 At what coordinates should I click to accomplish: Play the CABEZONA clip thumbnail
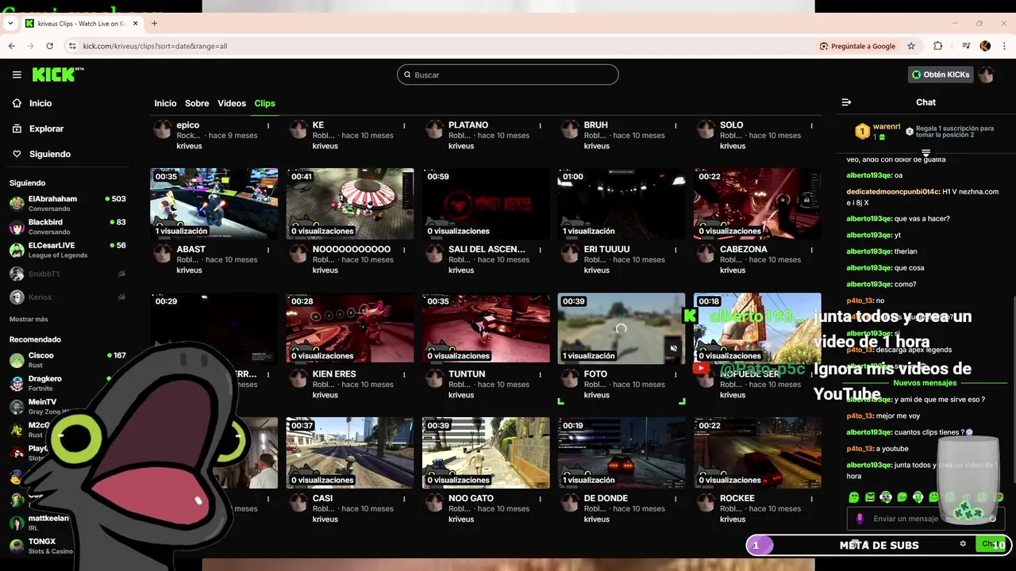757,203
